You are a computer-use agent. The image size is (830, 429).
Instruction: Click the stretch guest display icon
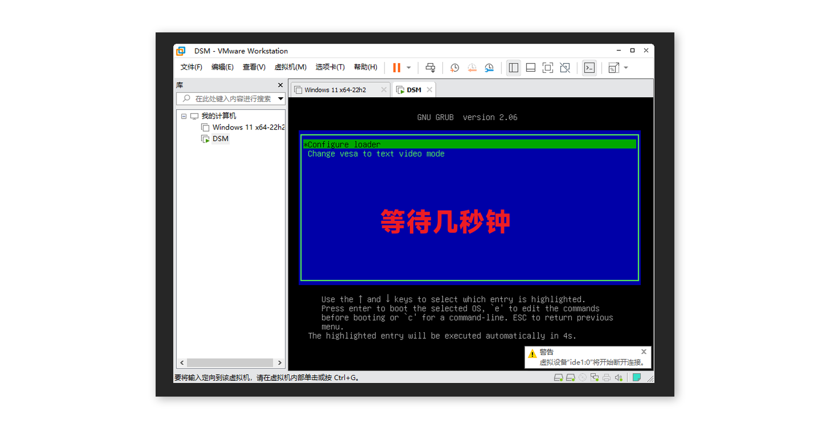click(x=614, y=68)
